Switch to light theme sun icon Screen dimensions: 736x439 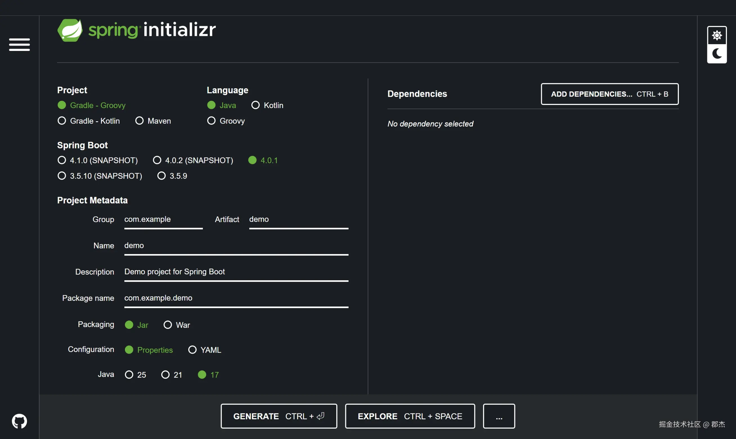click(717, 35)
